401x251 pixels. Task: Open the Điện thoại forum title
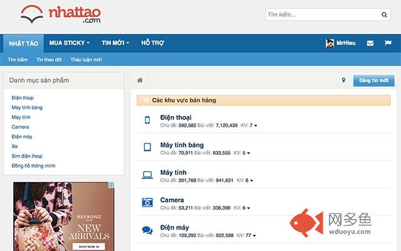pos(175,117)
